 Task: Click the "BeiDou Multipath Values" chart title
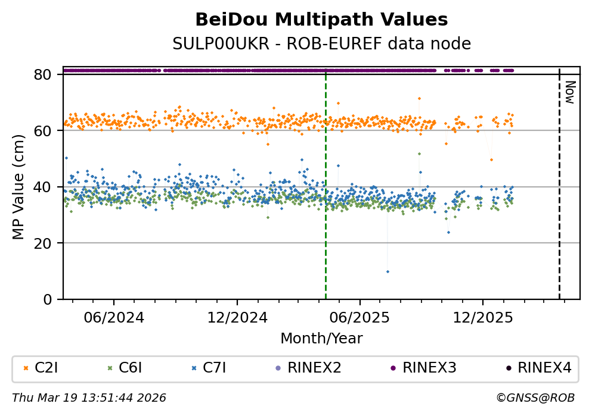(321, 20)
